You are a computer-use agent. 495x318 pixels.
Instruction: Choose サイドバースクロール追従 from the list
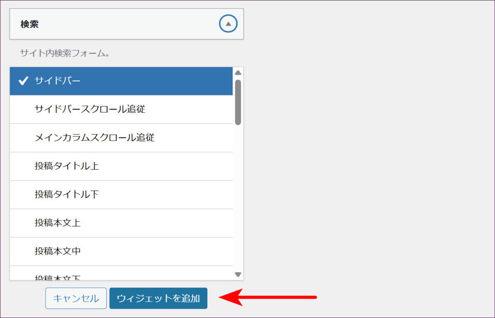click(x=90, y=109)
